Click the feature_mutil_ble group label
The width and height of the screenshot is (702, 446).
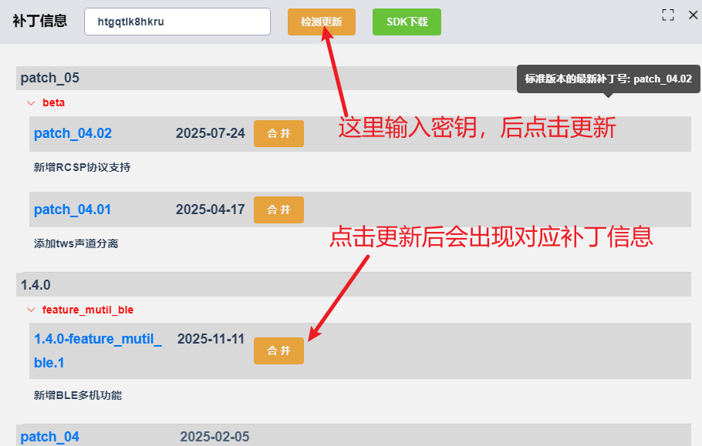point(88,310)
